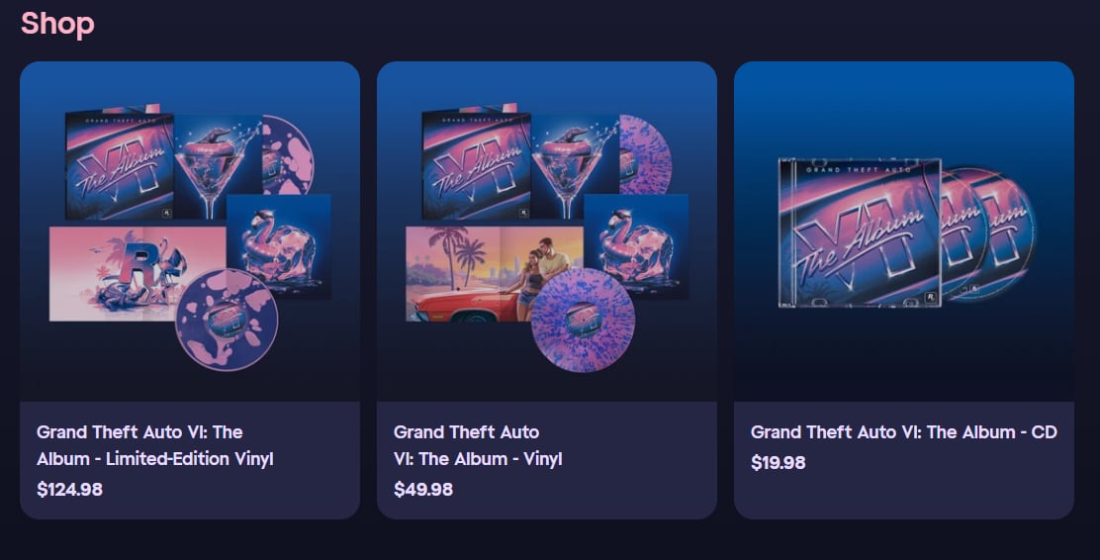Select the $19.98 price label
Screen dimensions: 1100x560
click(x=778, y=462)
